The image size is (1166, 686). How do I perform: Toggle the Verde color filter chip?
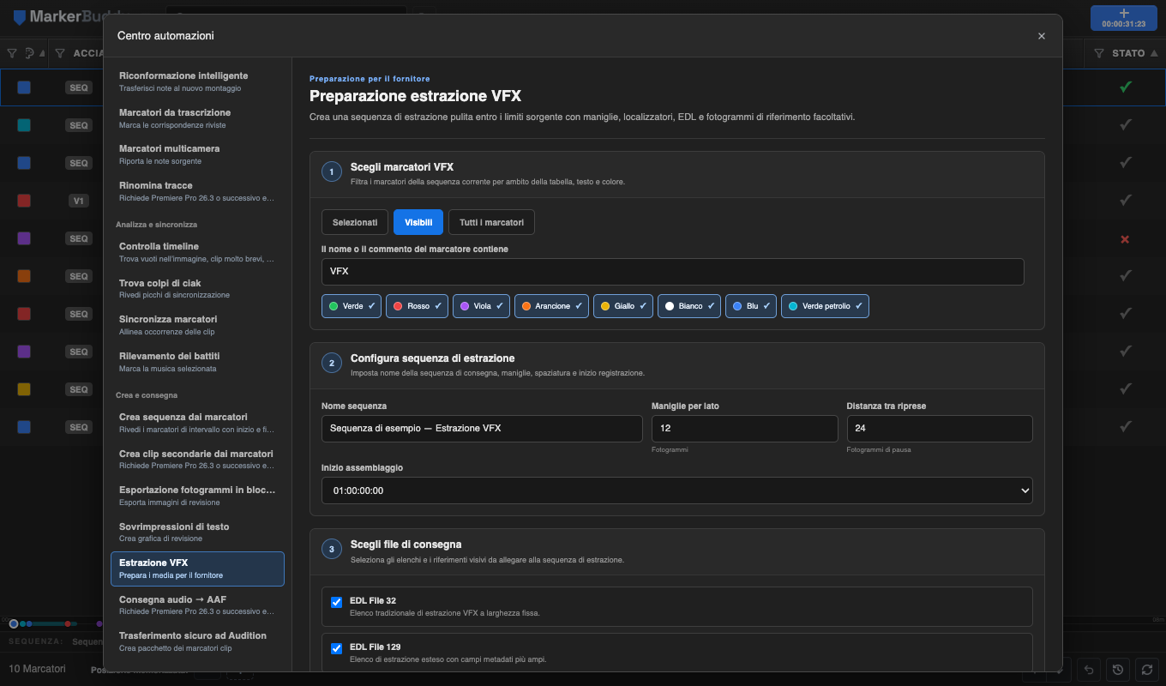(352, 306)
